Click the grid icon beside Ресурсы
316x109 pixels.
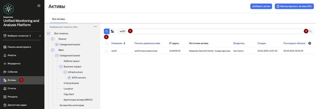point(5,97)
